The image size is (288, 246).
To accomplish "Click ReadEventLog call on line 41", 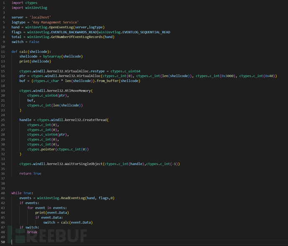I will click(x=73, y=198).
